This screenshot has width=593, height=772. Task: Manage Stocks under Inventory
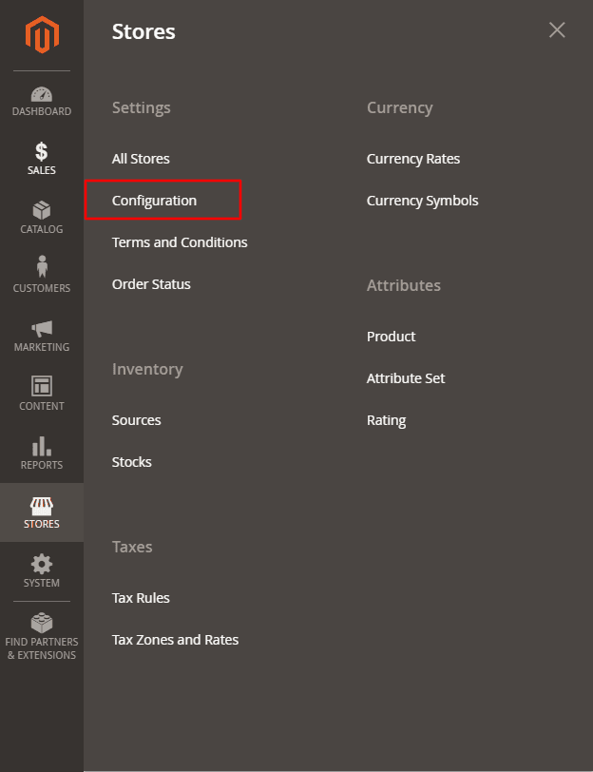(131, 461)
